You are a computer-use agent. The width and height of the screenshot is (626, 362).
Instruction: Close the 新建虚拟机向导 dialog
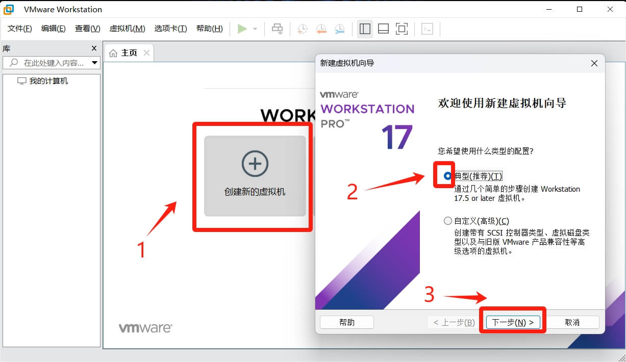[594, 63]
